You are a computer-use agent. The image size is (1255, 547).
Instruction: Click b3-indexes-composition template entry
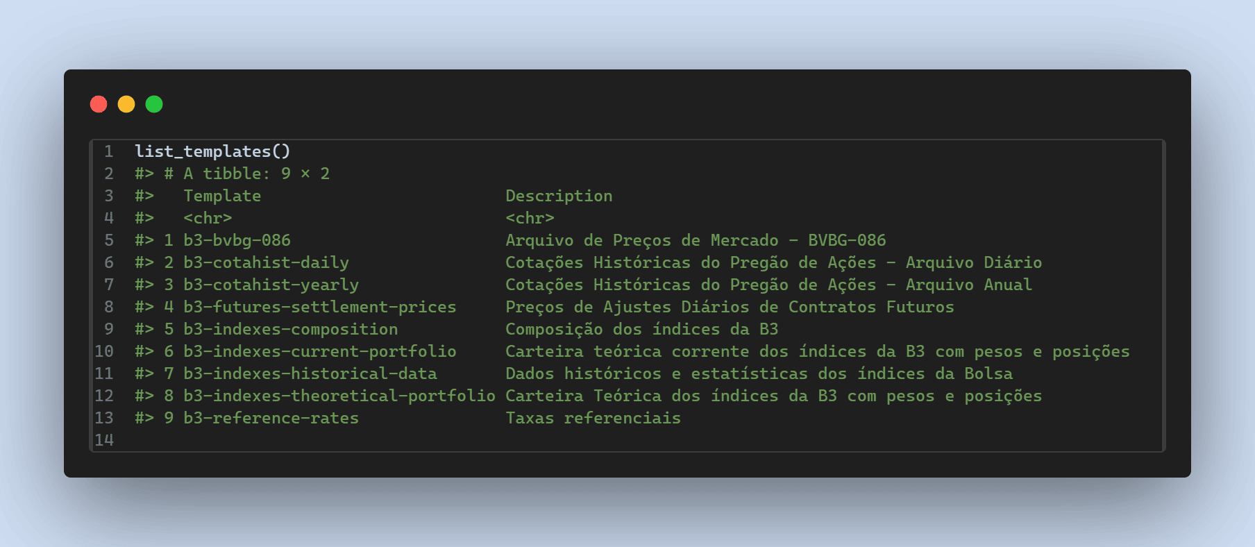click(290, 329)
